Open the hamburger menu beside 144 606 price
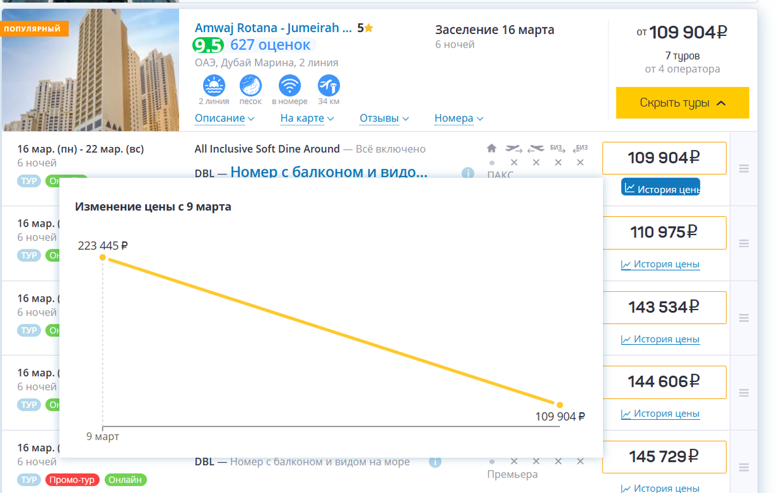Screen dimensions: 784x493 [x=743, y=392]
